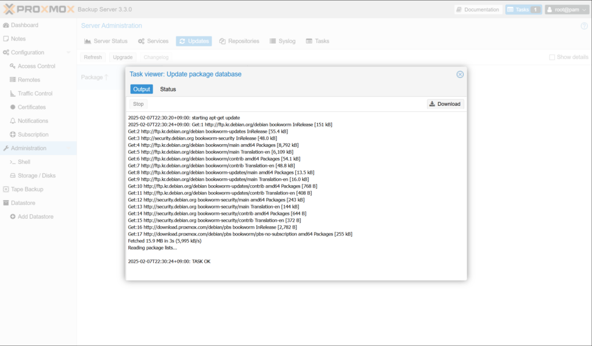
Task: Switch to the Status tab in Task viewer
Action: [x=168, y=89]
